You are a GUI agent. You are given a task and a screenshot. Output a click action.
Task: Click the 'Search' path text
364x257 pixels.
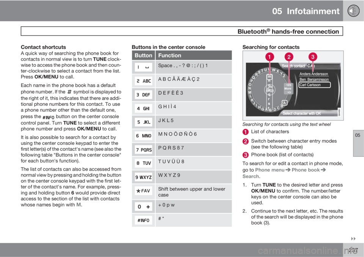251,176
